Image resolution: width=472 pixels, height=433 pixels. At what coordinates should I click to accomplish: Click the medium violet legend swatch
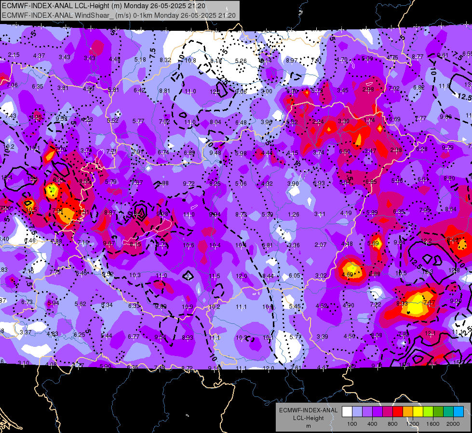click(367, 412)
